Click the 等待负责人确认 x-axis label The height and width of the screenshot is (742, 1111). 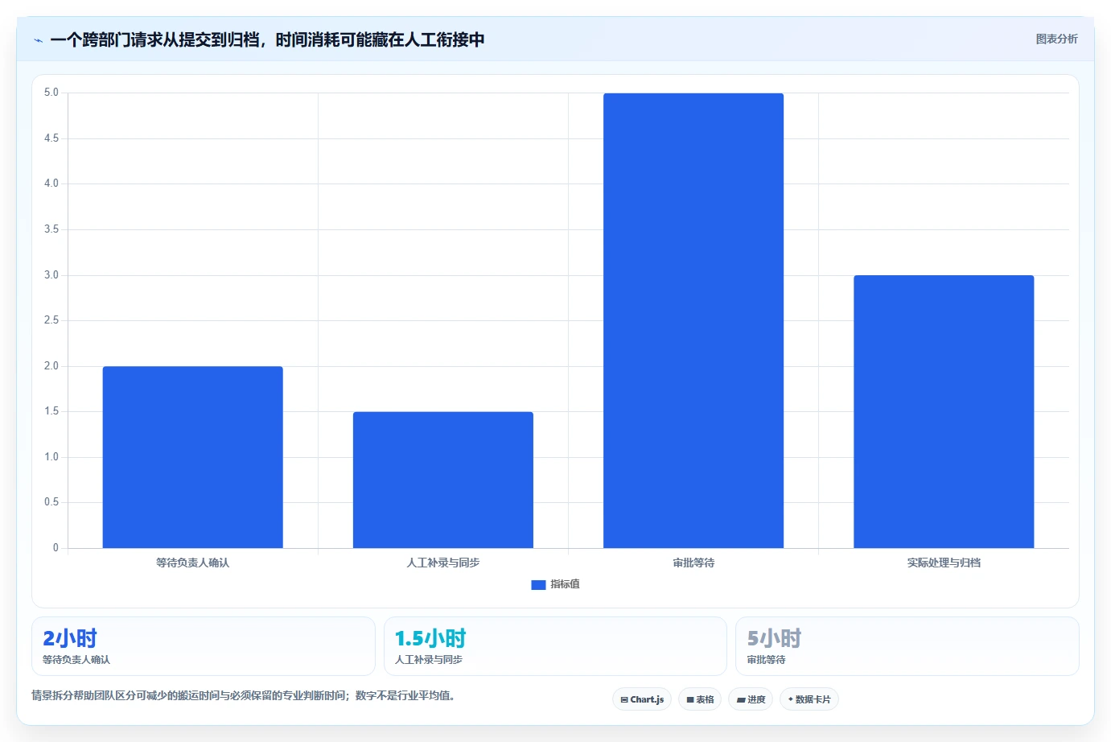click(193, 563)
